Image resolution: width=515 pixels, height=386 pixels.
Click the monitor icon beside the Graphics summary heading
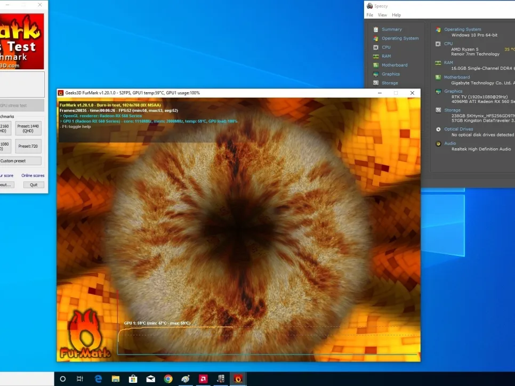click(x=438, y=91)
